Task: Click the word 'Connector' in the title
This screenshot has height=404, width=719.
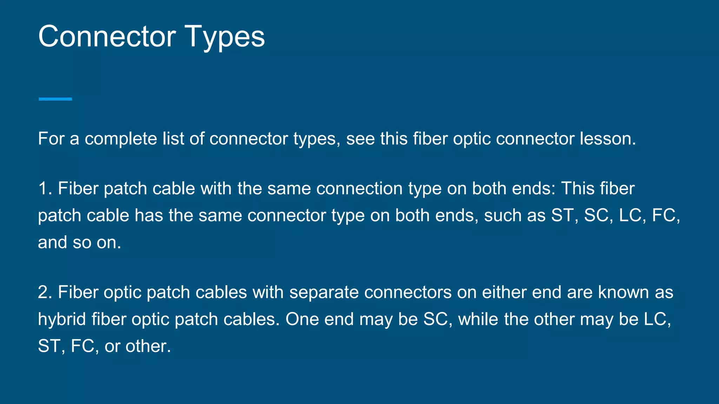Action: click(107, 36)
